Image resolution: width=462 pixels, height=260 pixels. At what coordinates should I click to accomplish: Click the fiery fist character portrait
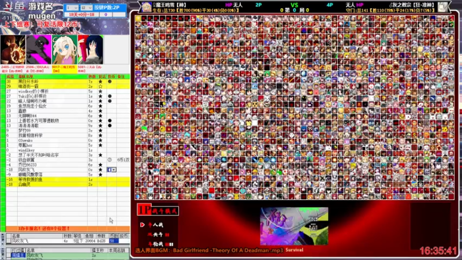[13, 50]
